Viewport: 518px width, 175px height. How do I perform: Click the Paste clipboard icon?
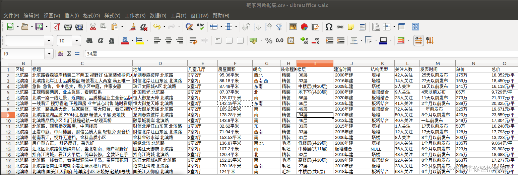[x=115, y=27]
